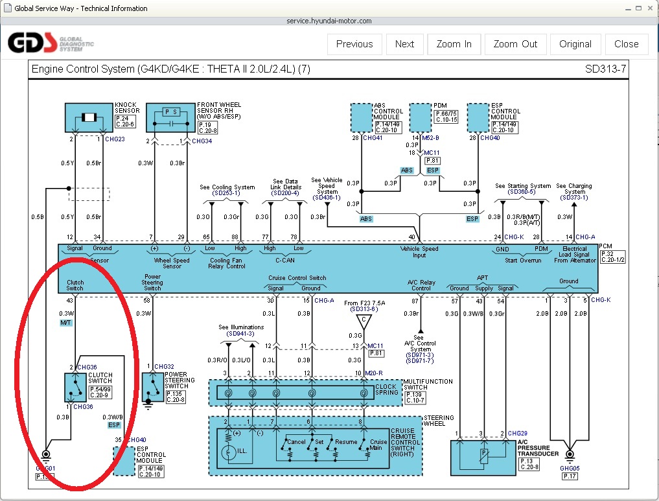Click the Close button in toolbar

click(626, 44)
